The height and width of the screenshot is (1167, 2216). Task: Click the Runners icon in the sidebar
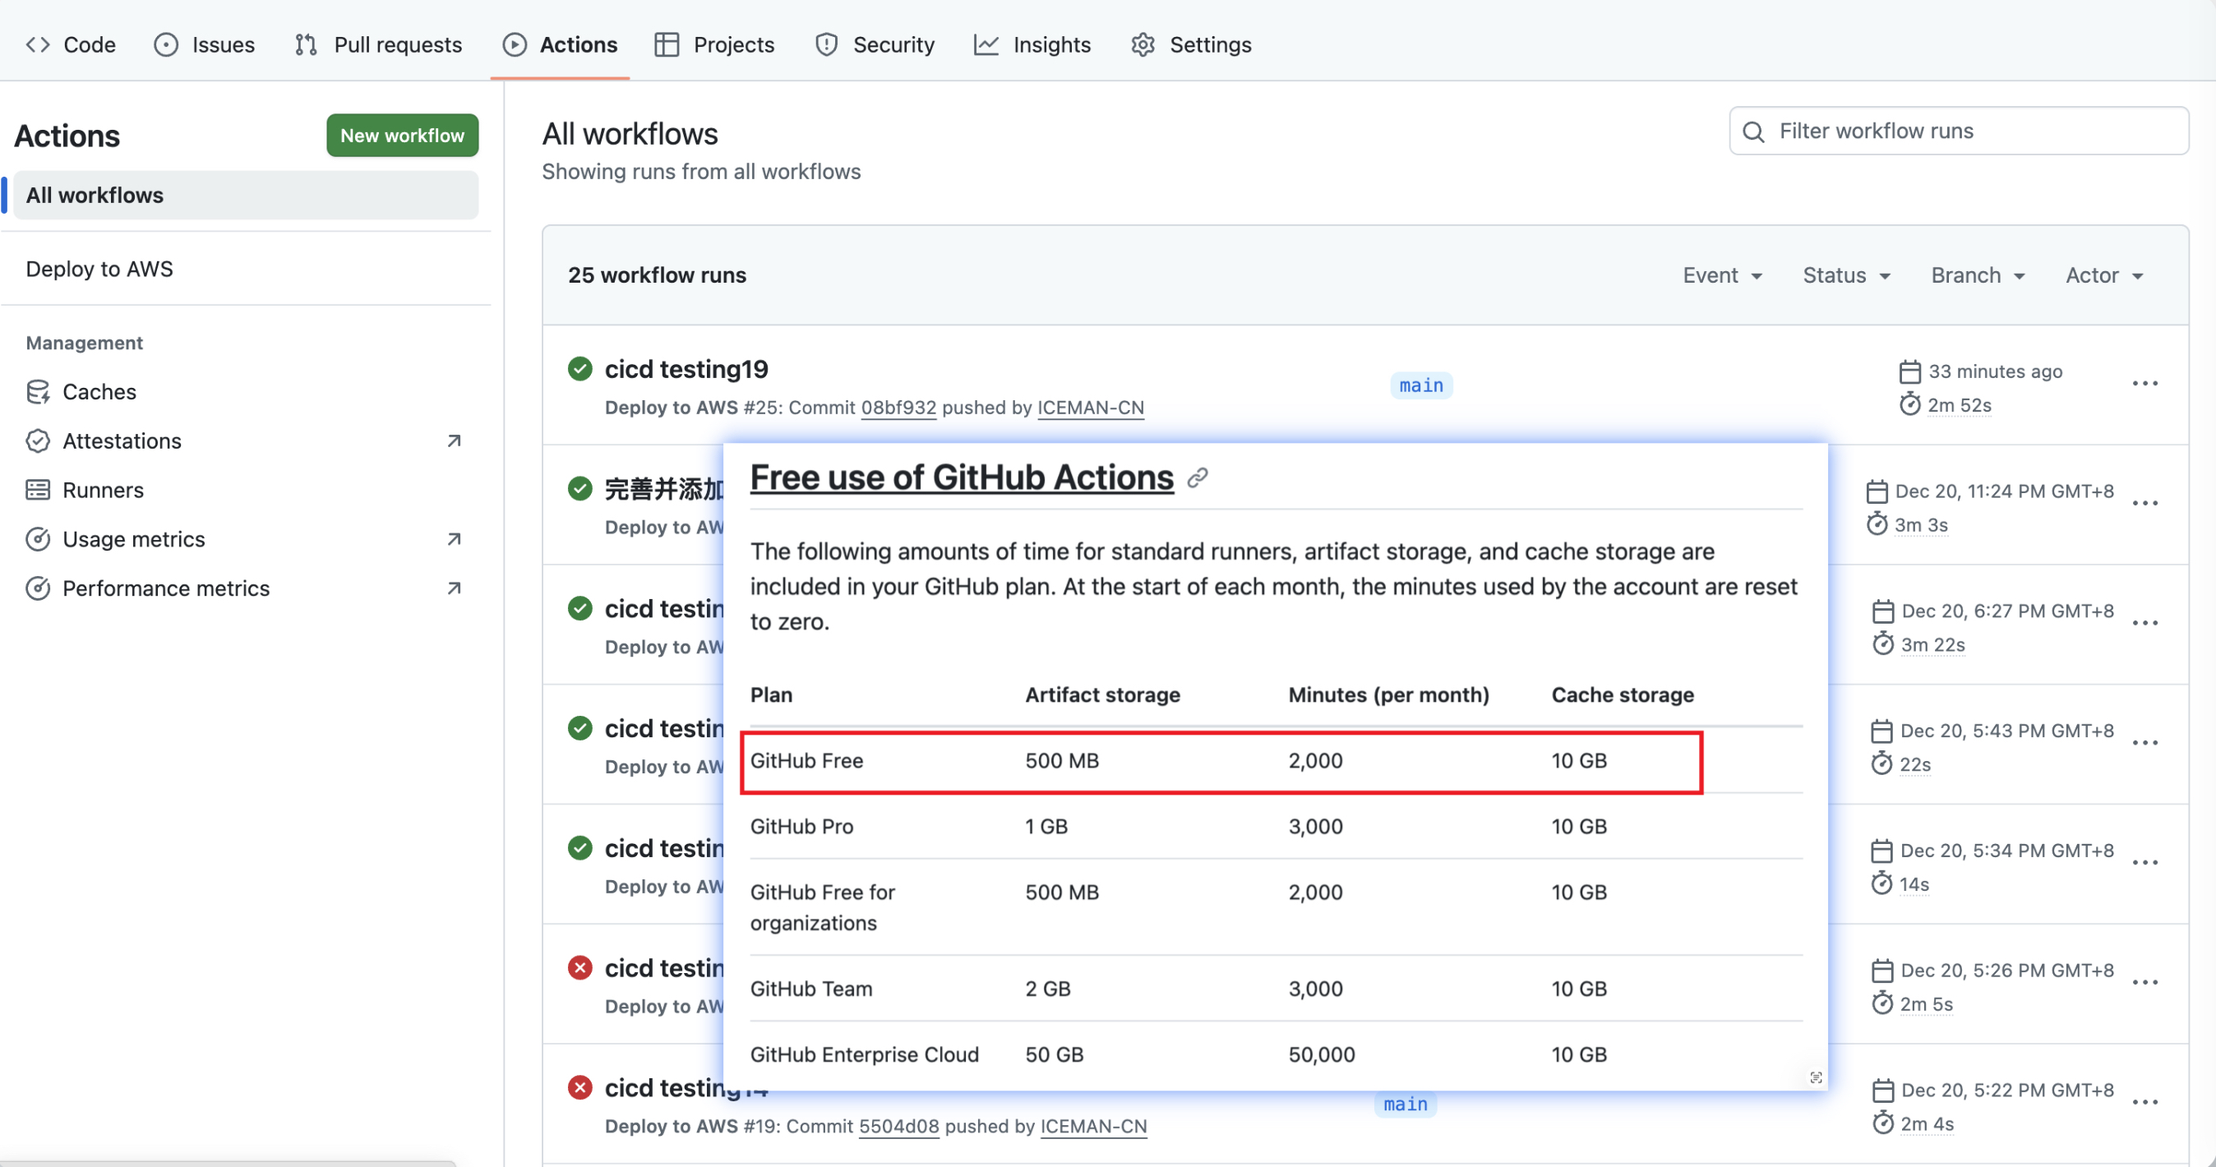click(x=39, y=489)
